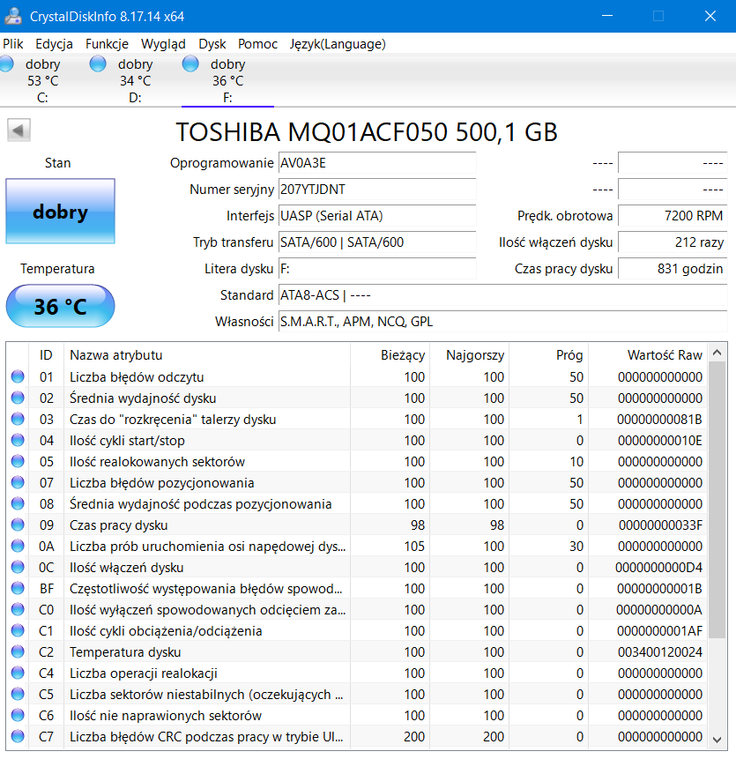Open the Plik menu

[x=13, y=44]
